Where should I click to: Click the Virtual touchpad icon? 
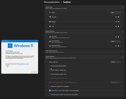(x=50, y=46)
